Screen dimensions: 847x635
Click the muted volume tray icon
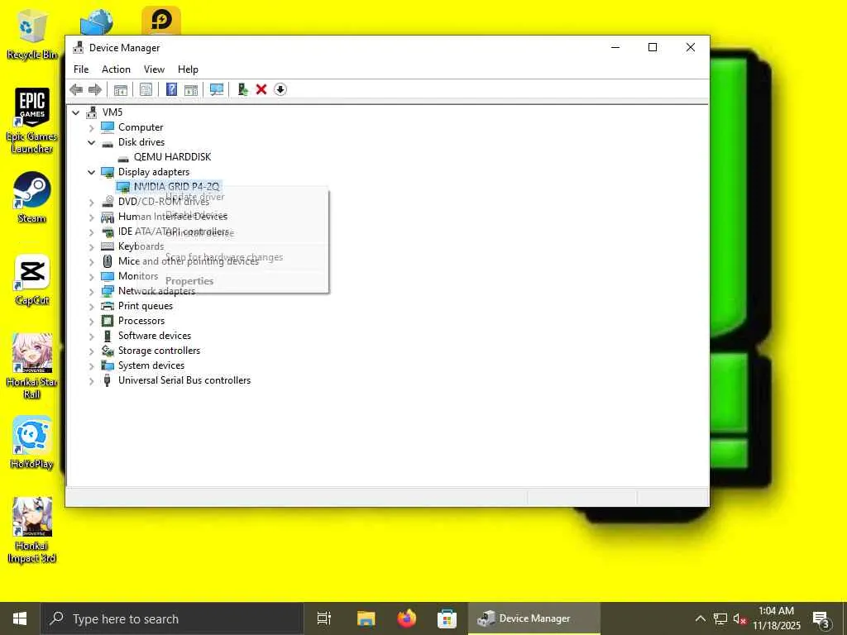pyautogui.click(x=739, y=618)
